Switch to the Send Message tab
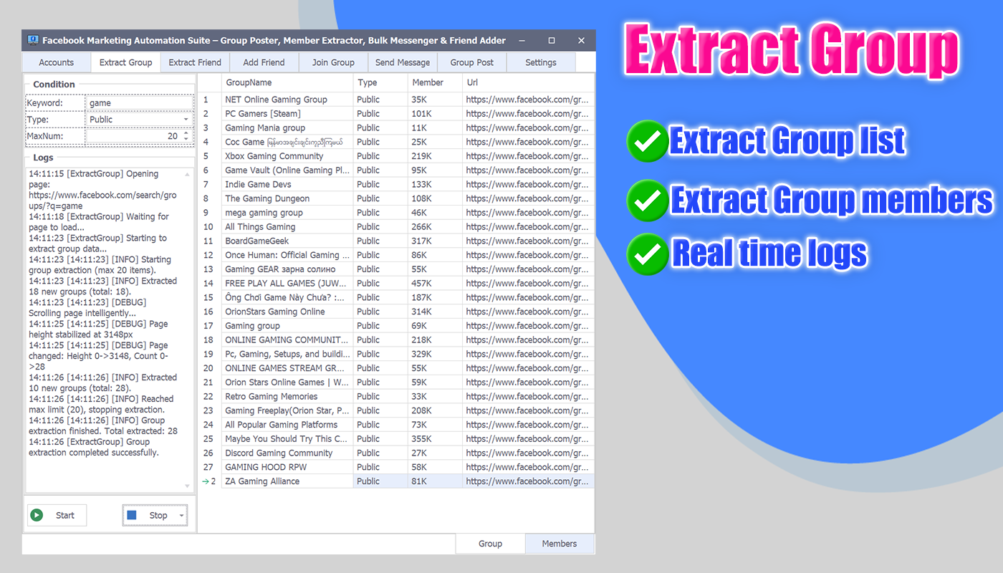The image size is (1003, 573). point(403,62)
